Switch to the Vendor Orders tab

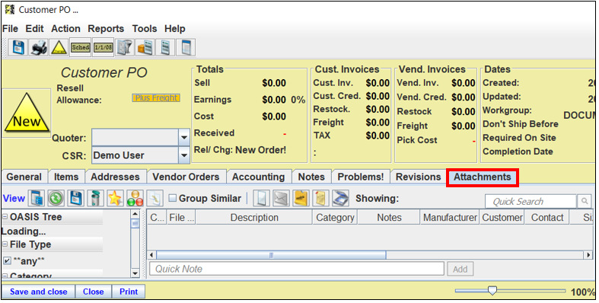click(x=186, y=177)
